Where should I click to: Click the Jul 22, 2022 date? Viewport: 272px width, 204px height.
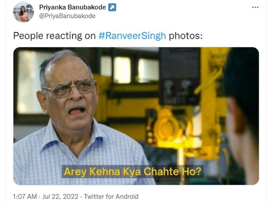coord(60,197)
